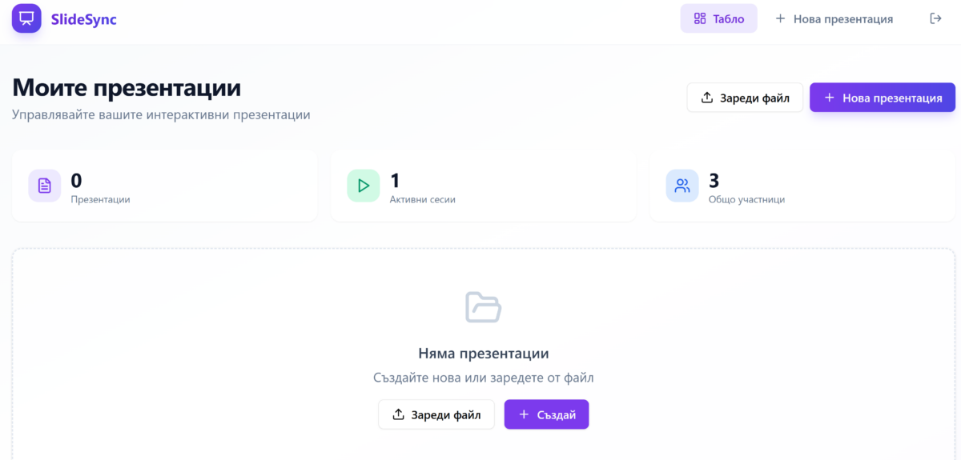961x460 pixels.
Task: Click the document icon in Презентации card
Action: 45,186
